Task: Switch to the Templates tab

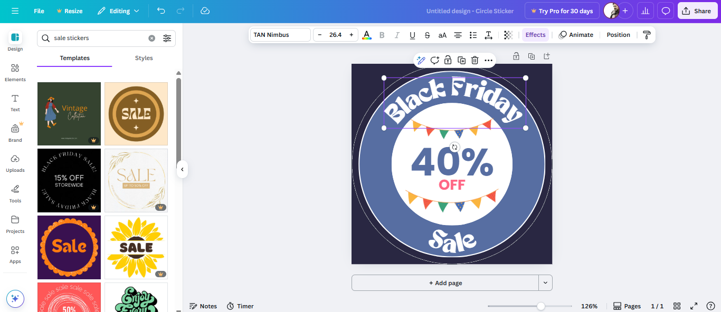Action: 74,58
